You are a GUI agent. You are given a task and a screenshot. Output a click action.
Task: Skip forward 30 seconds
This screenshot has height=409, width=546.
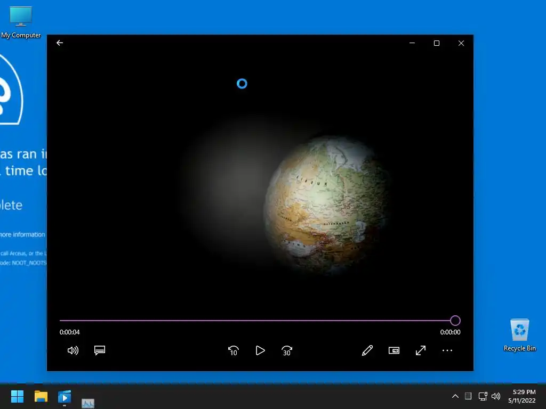286,350
